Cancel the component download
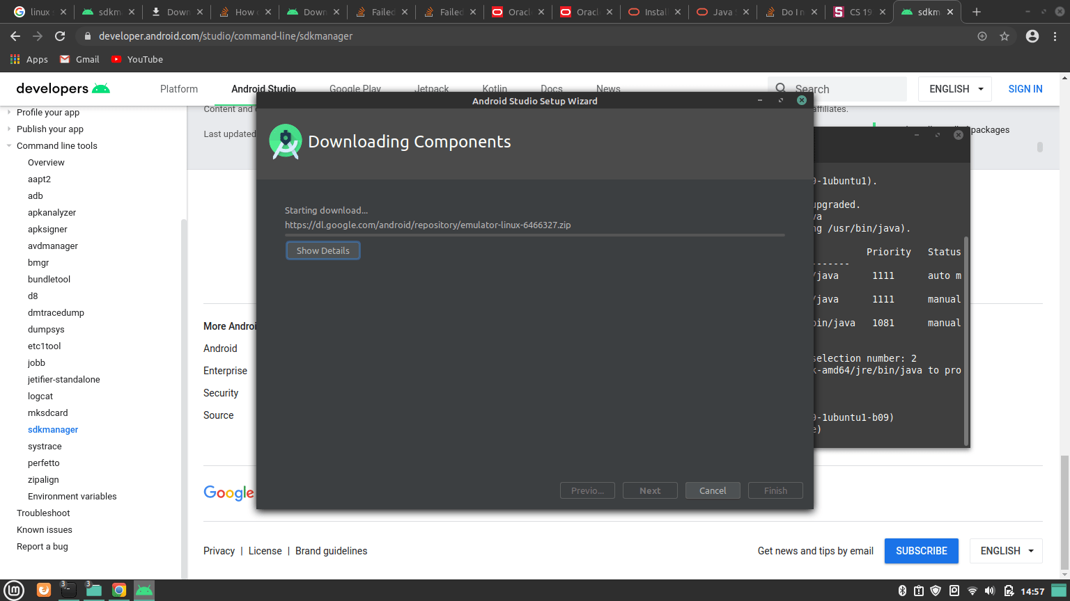 (x=713, y=490)
